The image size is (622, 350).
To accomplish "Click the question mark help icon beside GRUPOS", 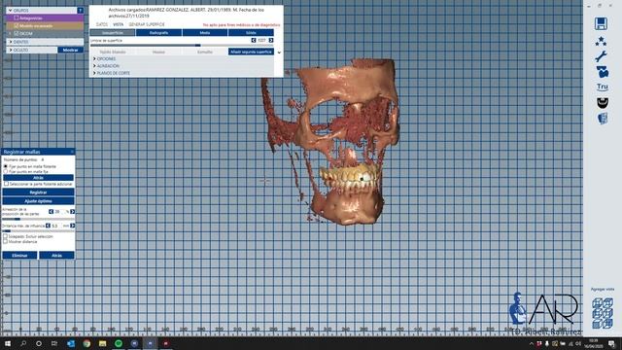I will pyautogui.click(x=80, y=11).
